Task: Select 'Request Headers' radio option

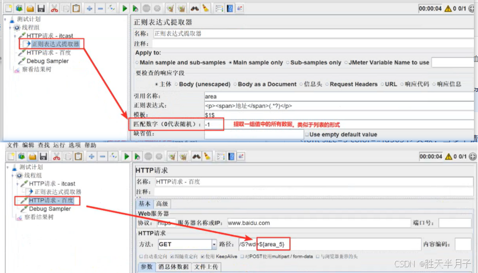Action: (327, 84)
